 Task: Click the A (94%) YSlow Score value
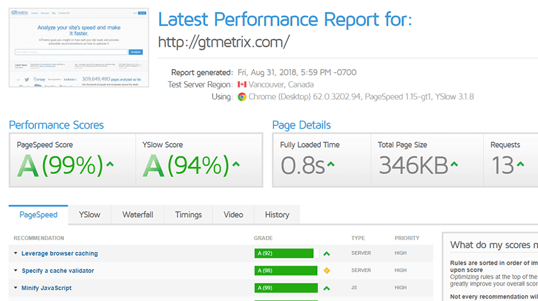[186, 166]
